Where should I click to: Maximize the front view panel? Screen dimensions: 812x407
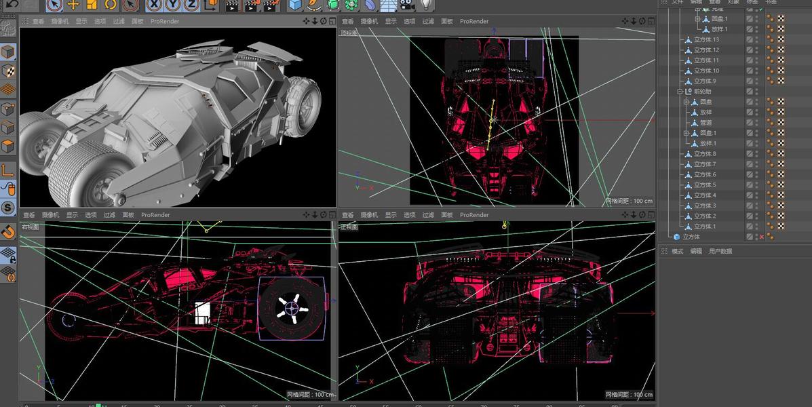(651, 215)
